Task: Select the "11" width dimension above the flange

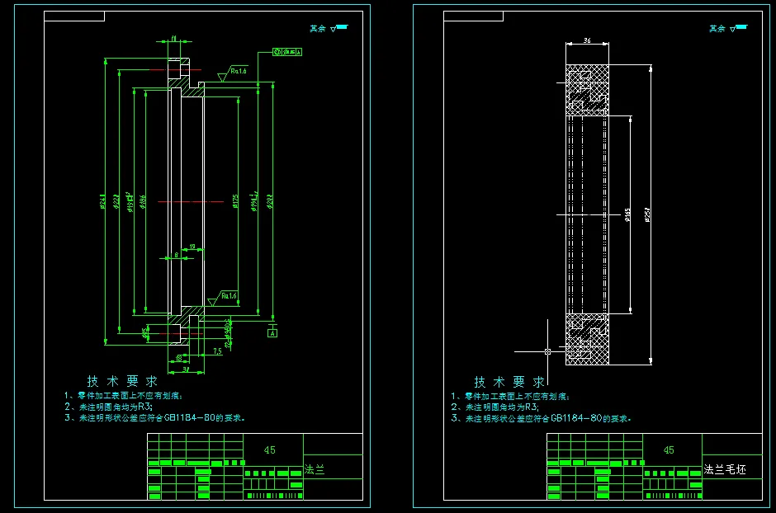Action: pyautogui.click(x=173, y=38)
